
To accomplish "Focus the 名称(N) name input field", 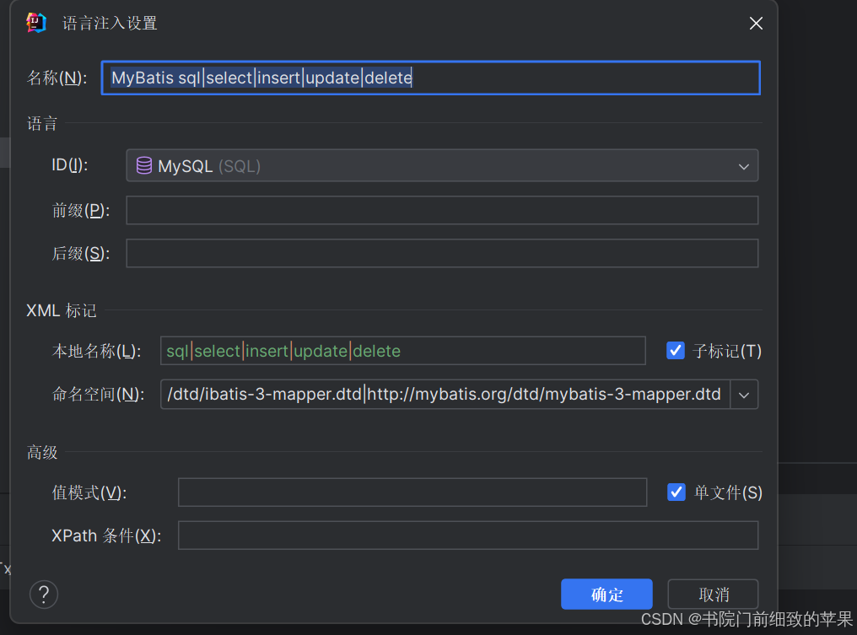I will click(x=431, y=78).
